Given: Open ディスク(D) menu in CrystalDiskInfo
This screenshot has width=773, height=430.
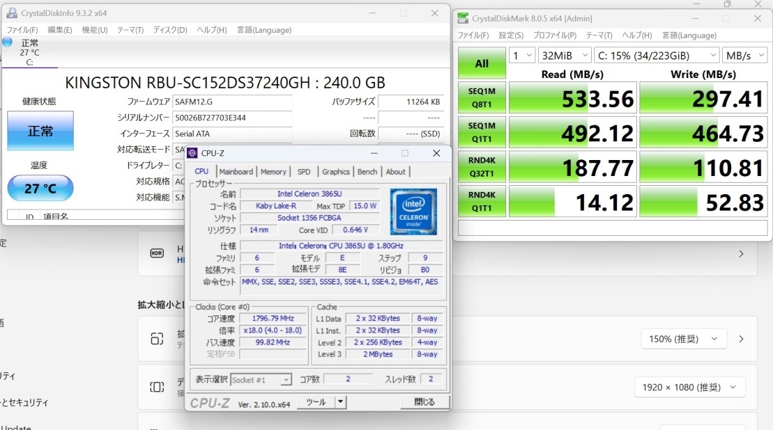Looking at the screenshot, I should (170, 30).
